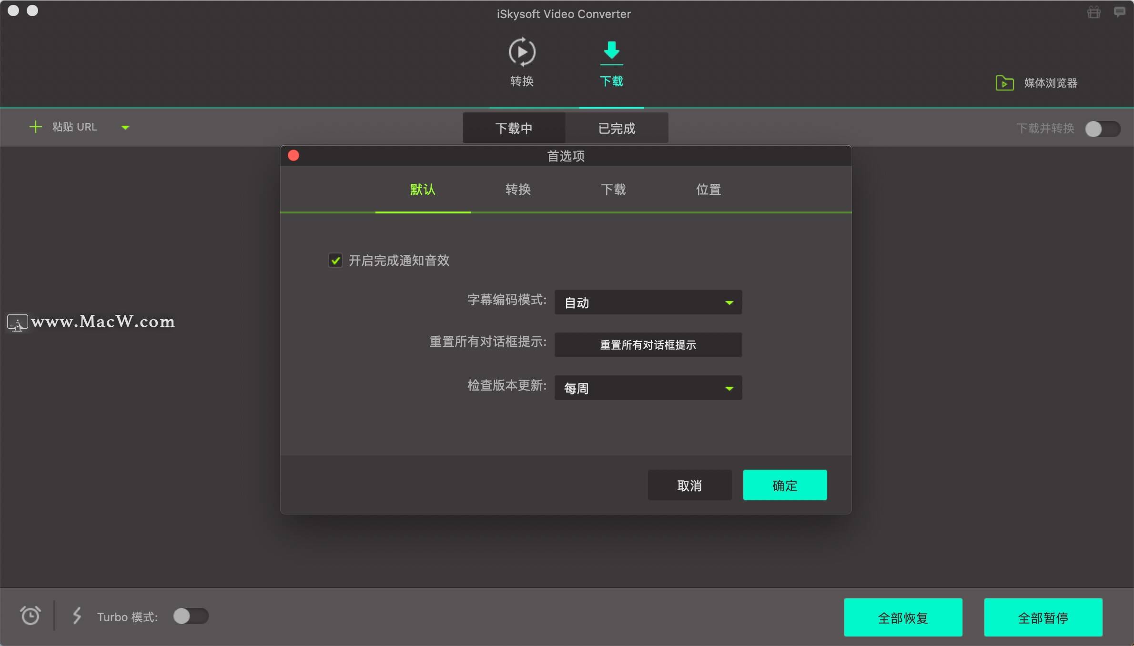Toggle the Turbo 模式 switch
This screenshot has width=1134, height=646.
coord(191,616)
